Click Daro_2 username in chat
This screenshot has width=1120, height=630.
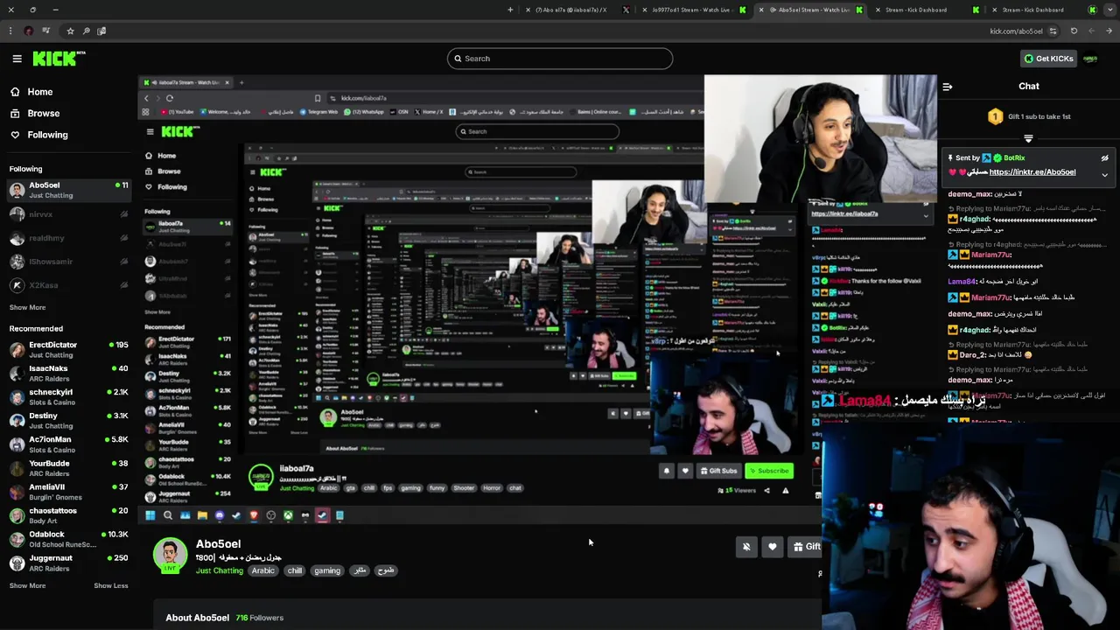point(973,355)
